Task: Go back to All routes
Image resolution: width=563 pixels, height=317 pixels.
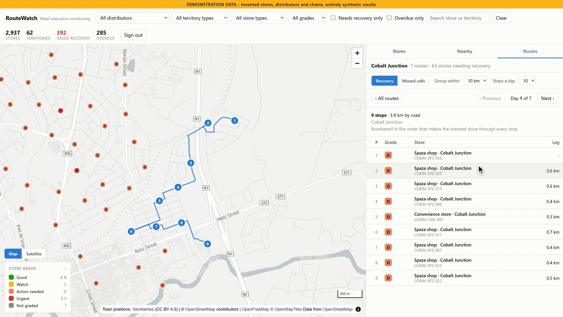Action: tap(387, 98)
